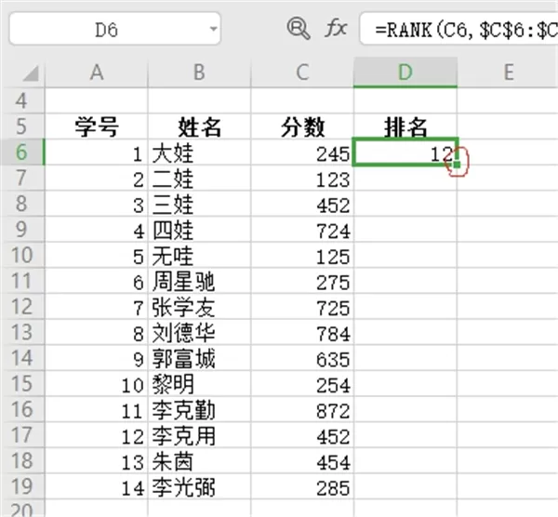Select row 19 header

point(22,486)
